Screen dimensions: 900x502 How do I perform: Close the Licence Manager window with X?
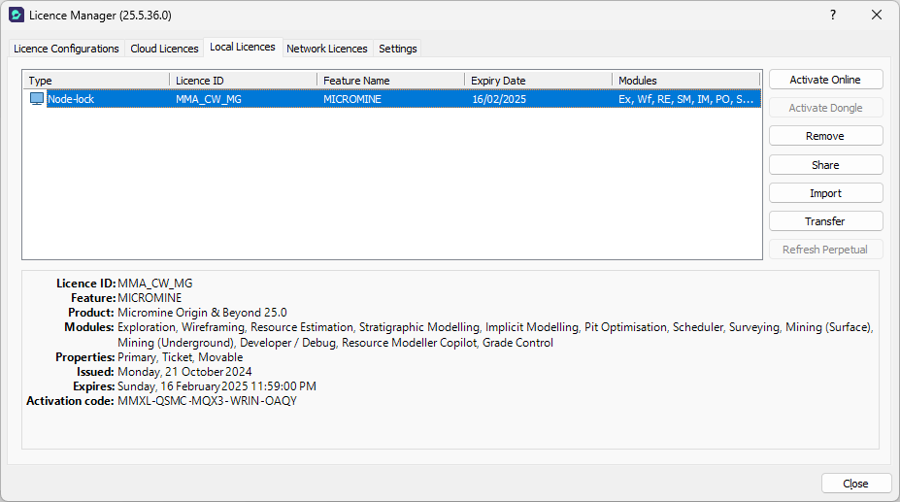coord(877,15)
